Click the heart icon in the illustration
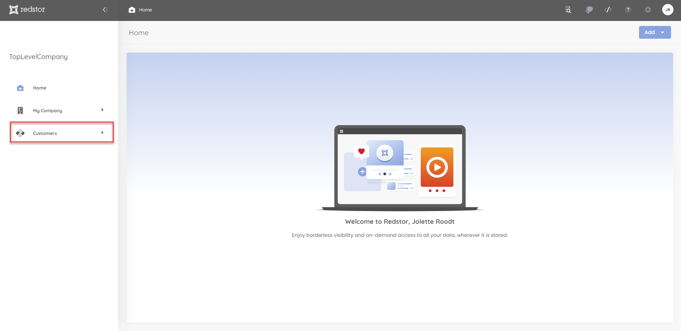681x331 pixels. point(361,151)
